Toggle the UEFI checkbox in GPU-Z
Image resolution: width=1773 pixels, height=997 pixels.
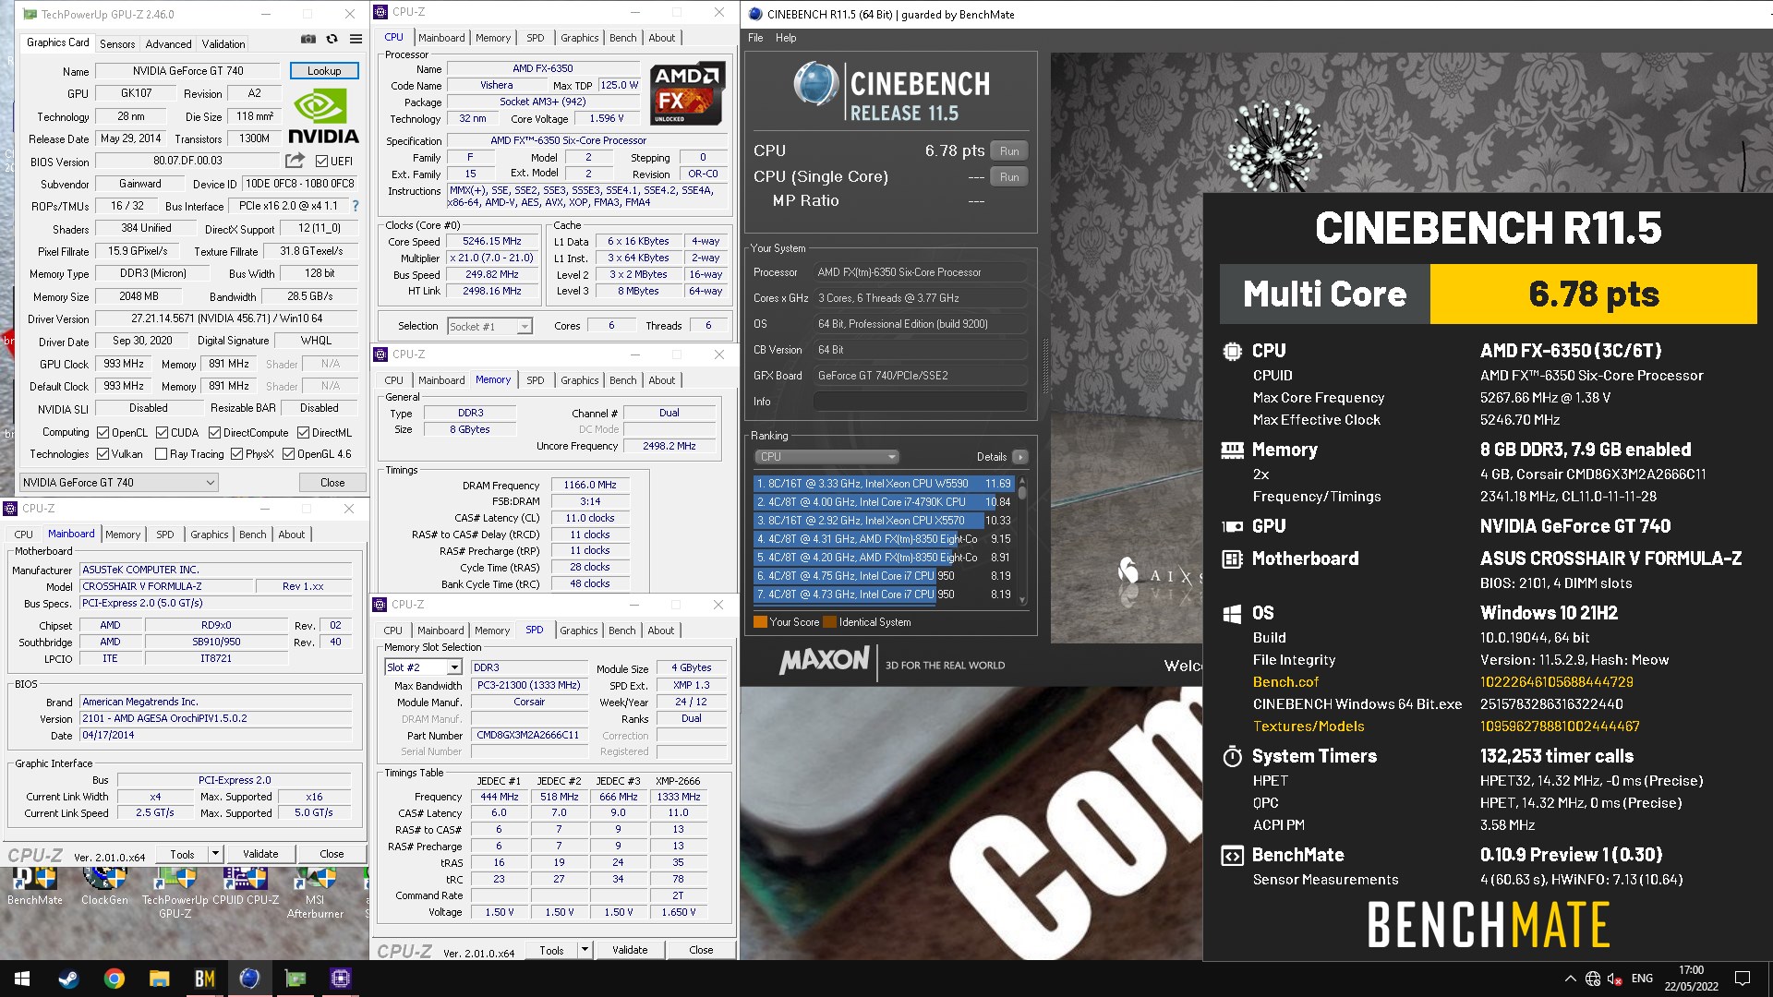tap(321, 161)
